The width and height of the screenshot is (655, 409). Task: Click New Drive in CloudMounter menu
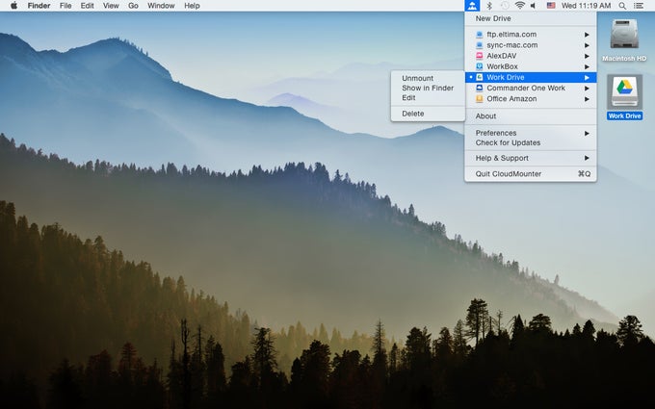493,18
